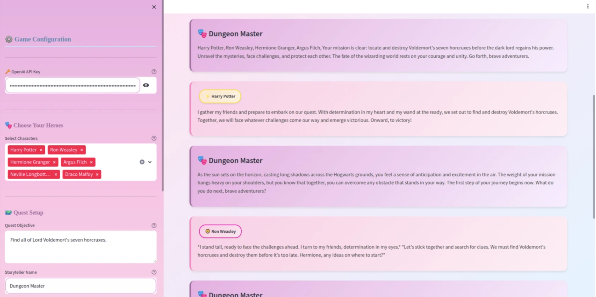
Task: Remove Ron Weasley tag from selection
Action: (82, 150)
